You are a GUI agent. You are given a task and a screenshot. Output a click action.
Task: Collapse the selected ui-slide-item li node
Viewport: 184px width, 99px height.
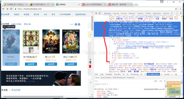pyautogui.click(x=109, y=23)
